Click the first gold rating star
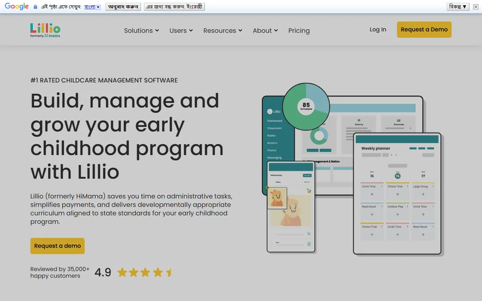The image size is (482, 301). 122,272
